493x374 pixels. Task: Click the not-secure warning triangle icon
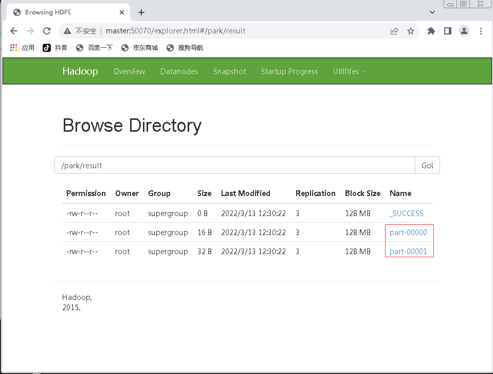(x=67, y=31)
